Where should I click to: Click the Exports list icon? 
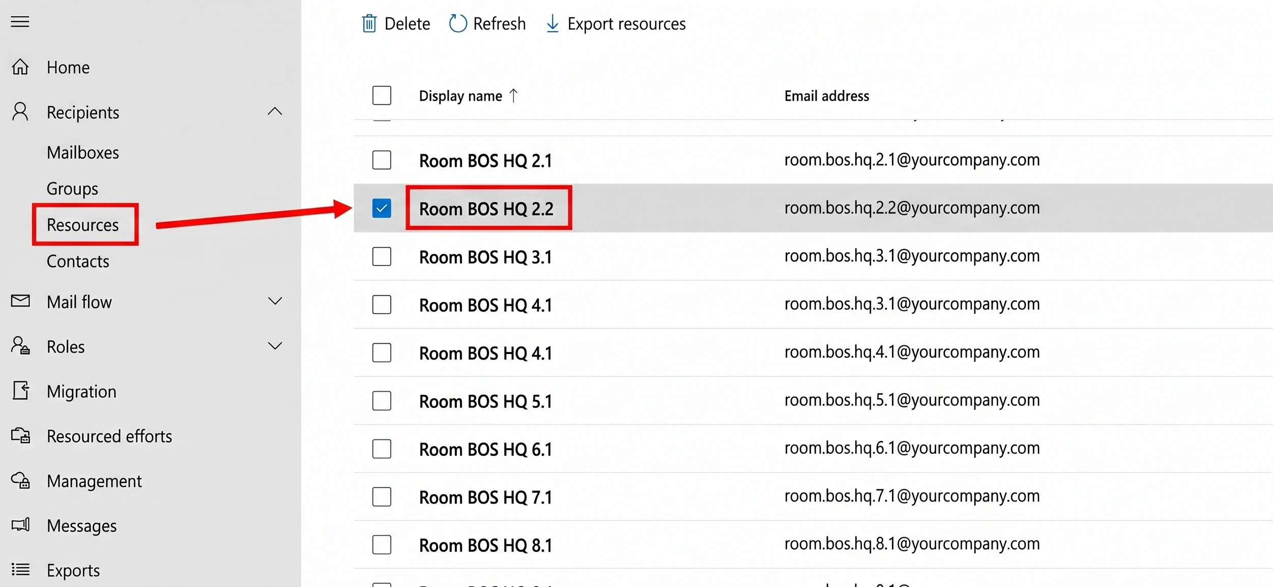click(x=20, y=569)
